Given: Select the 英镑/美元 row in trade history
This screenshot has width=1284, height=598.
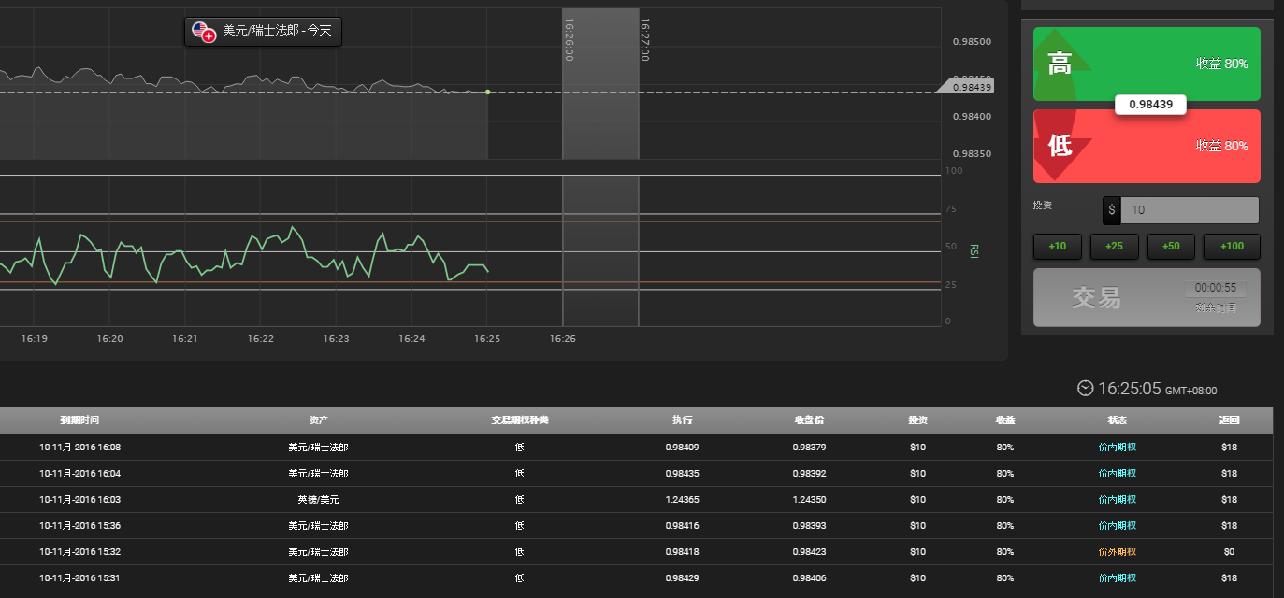Looking at the screenshot, I should pos(318,500).
